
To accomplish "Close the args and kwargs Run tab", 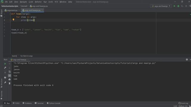I will click(x=28, y=60).
